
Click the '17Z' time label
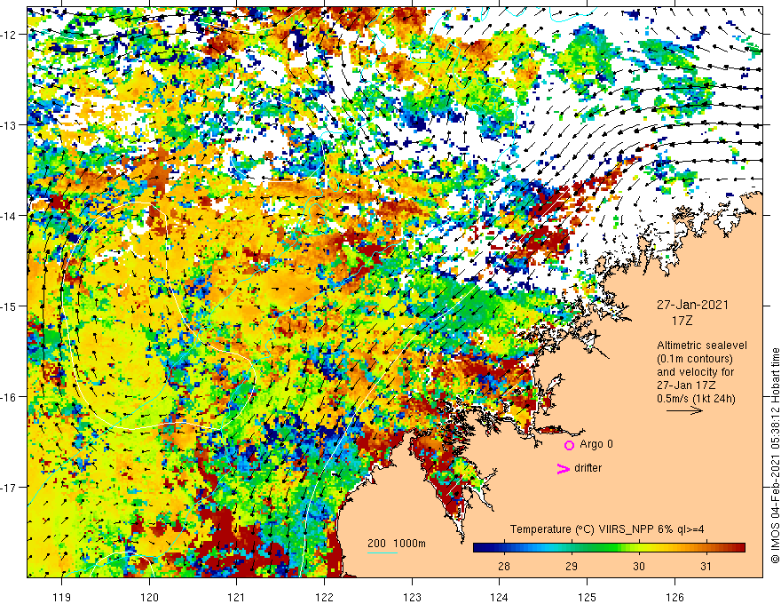(x=682, y=321)
